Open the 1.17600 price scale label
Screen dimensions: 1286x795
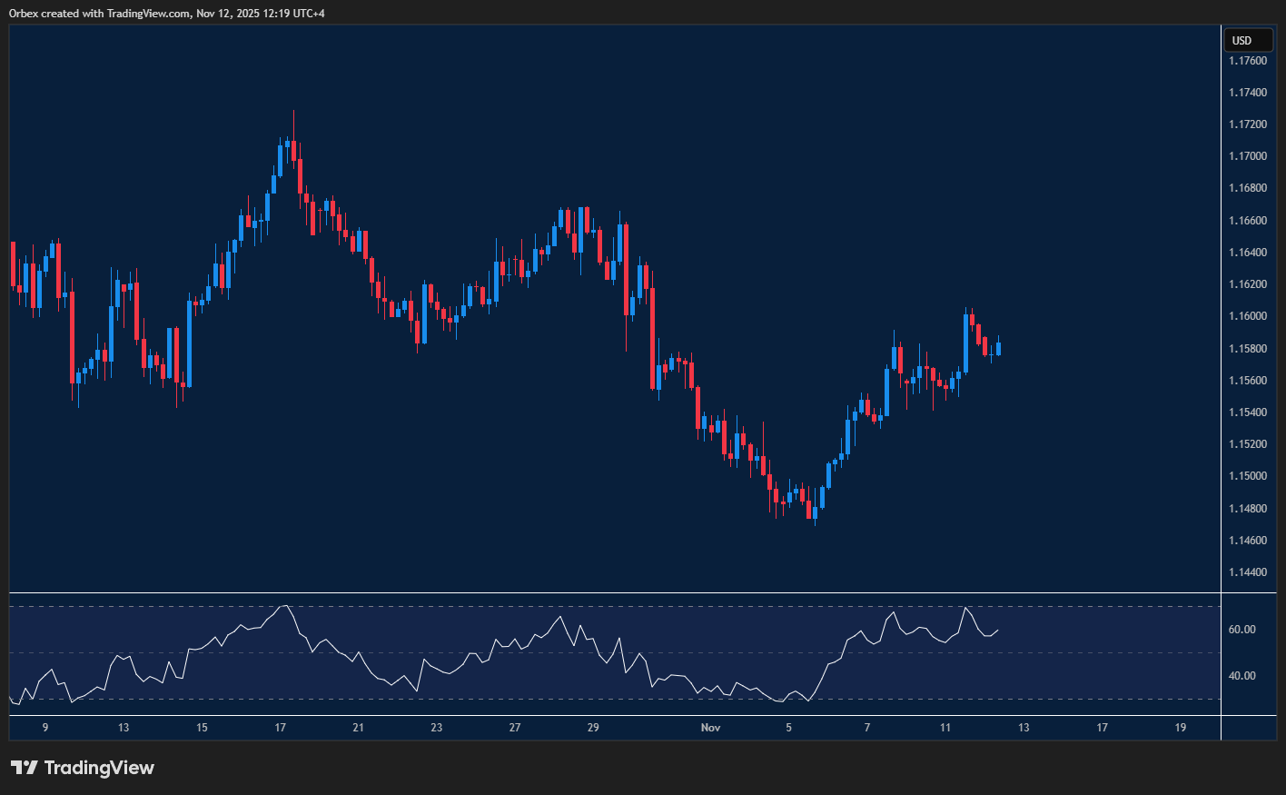[x=1248, y=60]
